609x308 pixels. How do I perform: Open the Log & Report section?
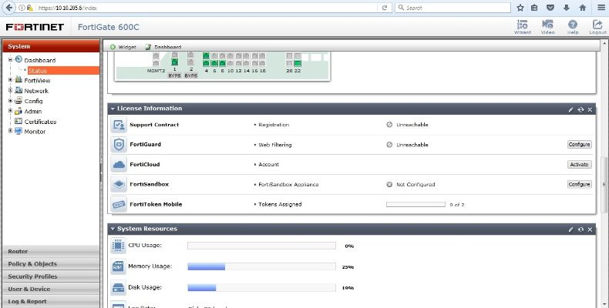pos(51,301)
